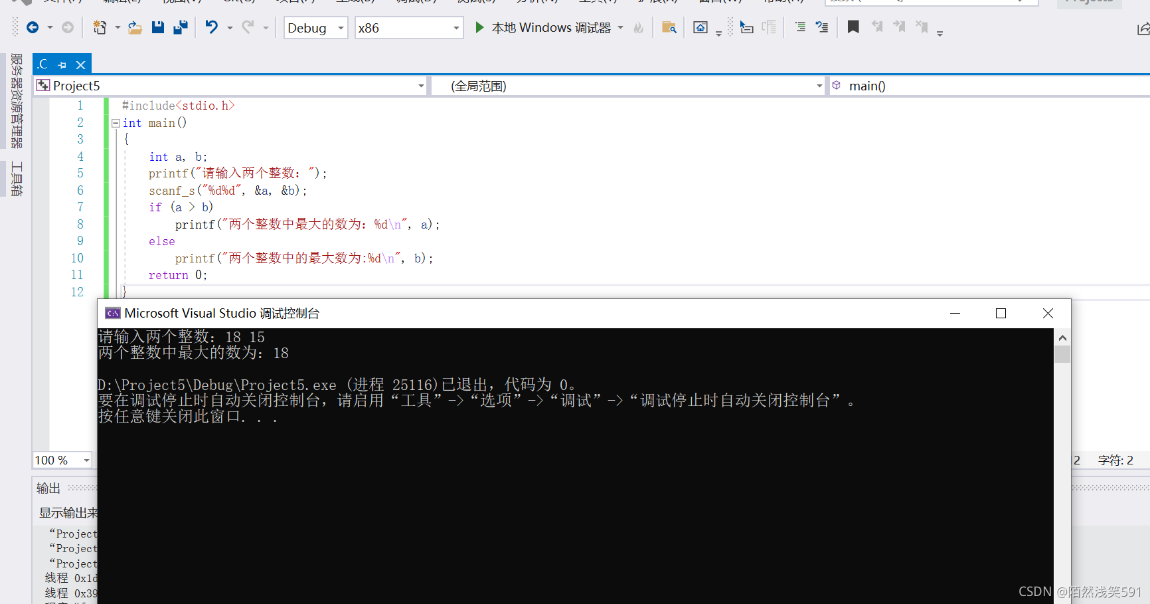This screenshot has width=1150, height=604.
Task: Click the hot reload flame icon
Action: [639, 27]
